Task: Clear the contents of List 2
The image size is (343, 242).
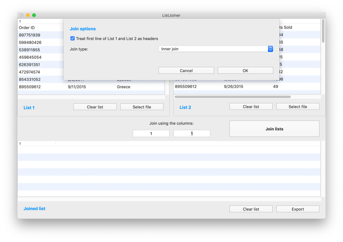Action: [x=251, y=106]
